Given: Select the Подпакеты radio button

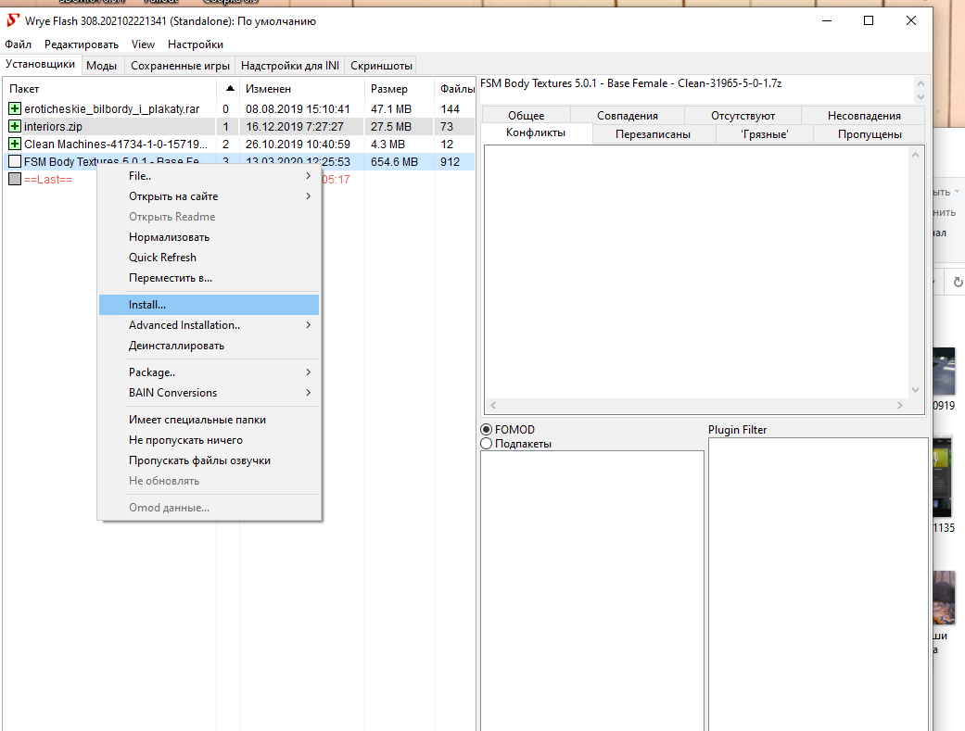Looking at the screenshot, I should point(487,444).
